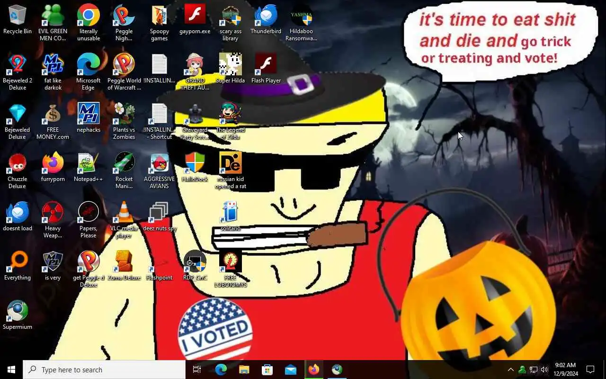The width and height of the screenshot is (606, 379).
Task: Open the network status tray icon
Action: 534,370
